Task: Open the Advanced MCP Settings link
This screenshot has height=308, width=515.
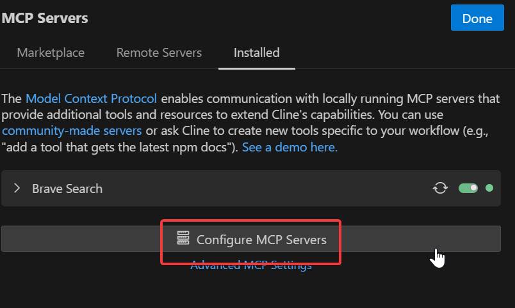Action: (x=251, y=266)
